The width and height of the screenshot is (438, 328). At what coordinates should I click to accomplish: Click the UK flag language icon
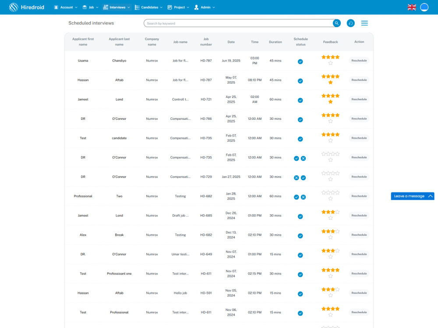(x=411, y=7)
